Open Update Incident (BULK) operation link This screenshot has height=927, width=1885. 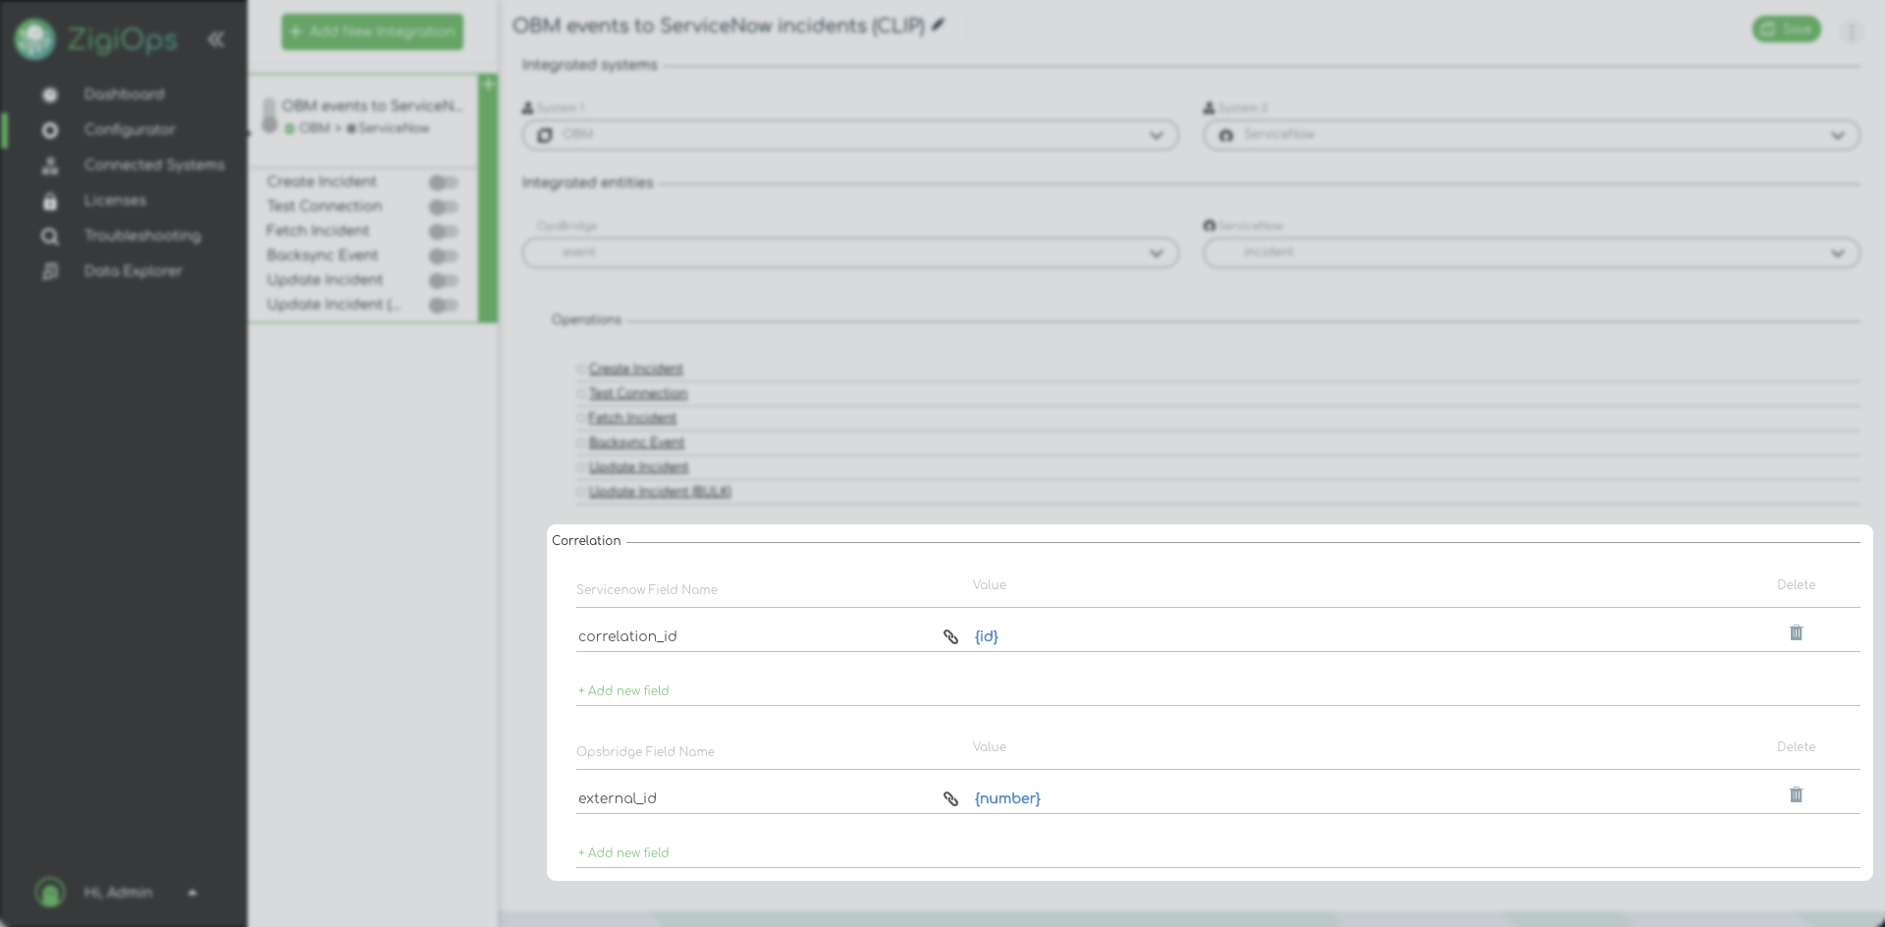click(660, 492)
